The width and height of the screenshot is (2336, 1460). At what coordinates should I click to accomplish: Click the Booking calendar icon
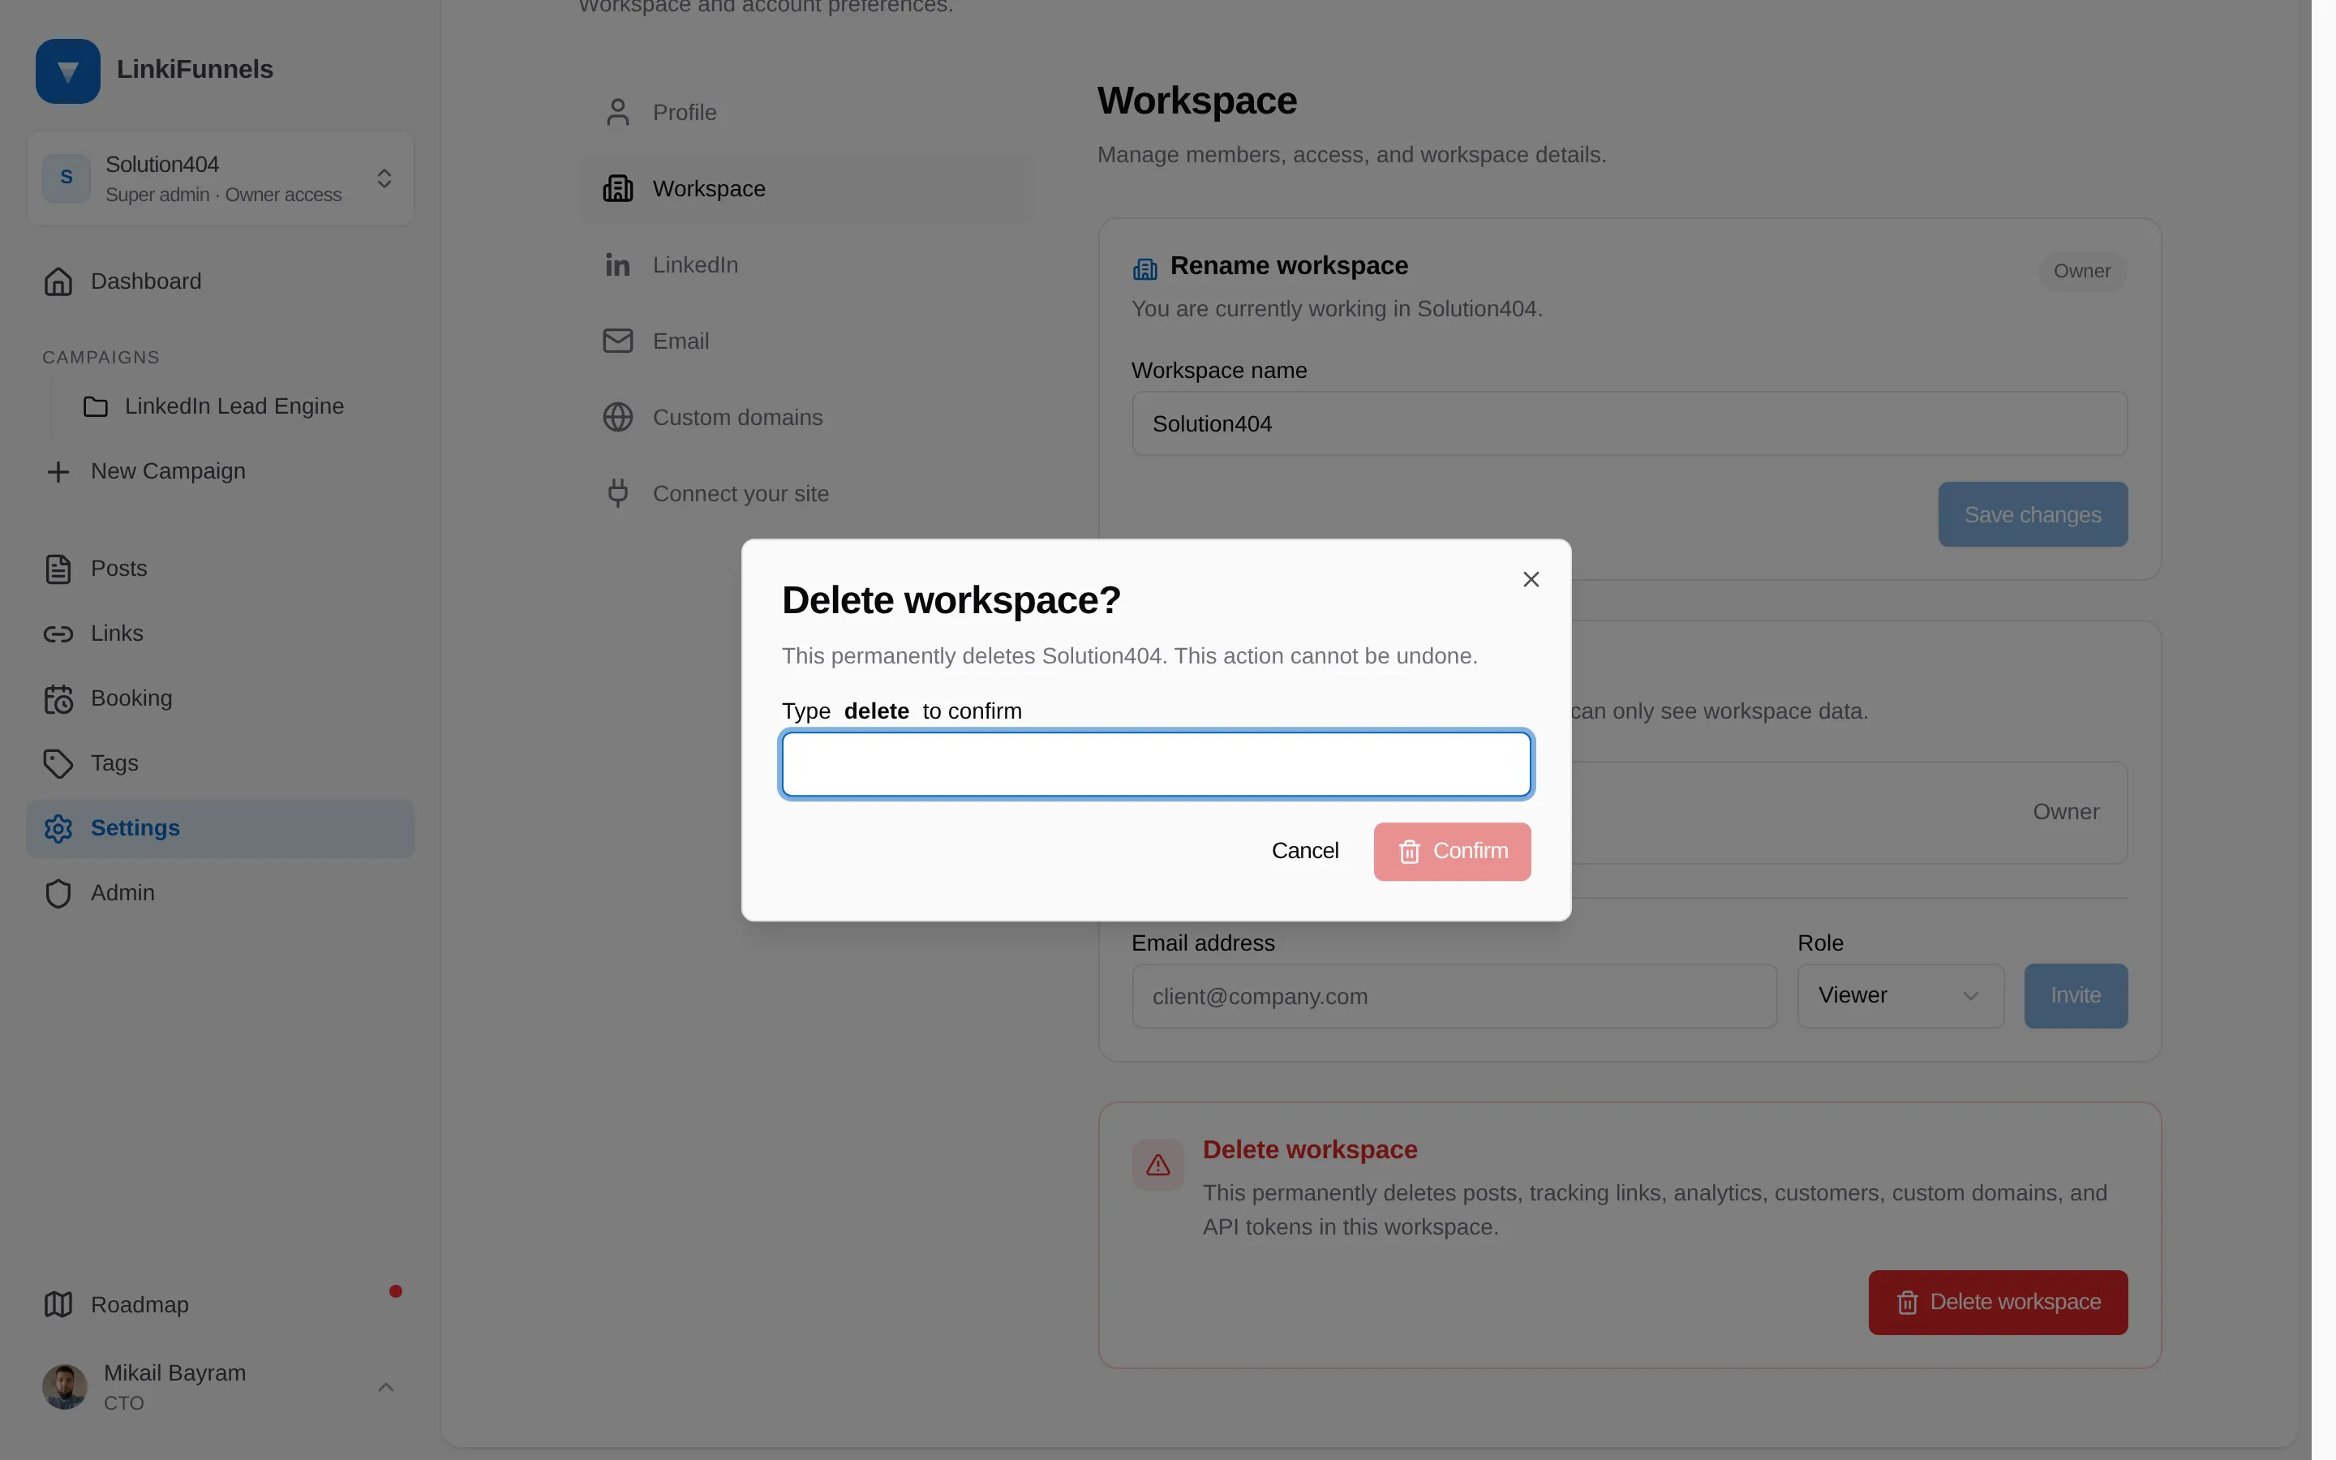(58, 698)
